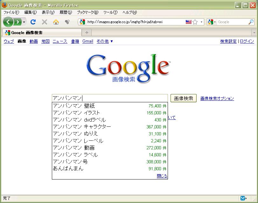The width and height of the screenshot is (258, 203).
Task: Open the 地図 link
Action: (x=45, y=41)
